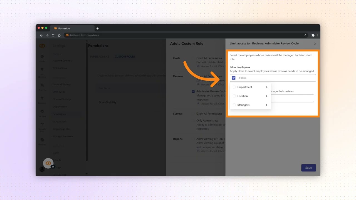Open Integrations in settings menu
This screenshot has width=356, height=200.
[x=59, y=121]
